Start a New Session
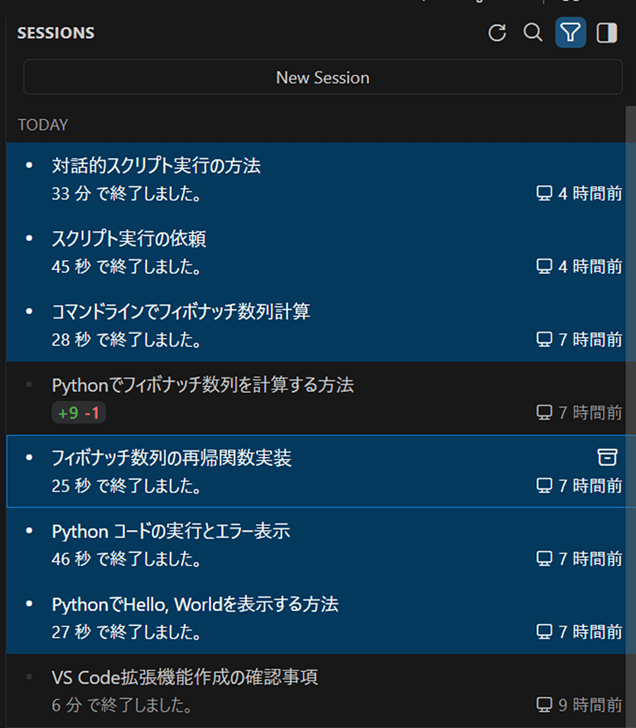The height and width of the screenshot is (728, 636). pyautogui.click(x=322, y=77)
